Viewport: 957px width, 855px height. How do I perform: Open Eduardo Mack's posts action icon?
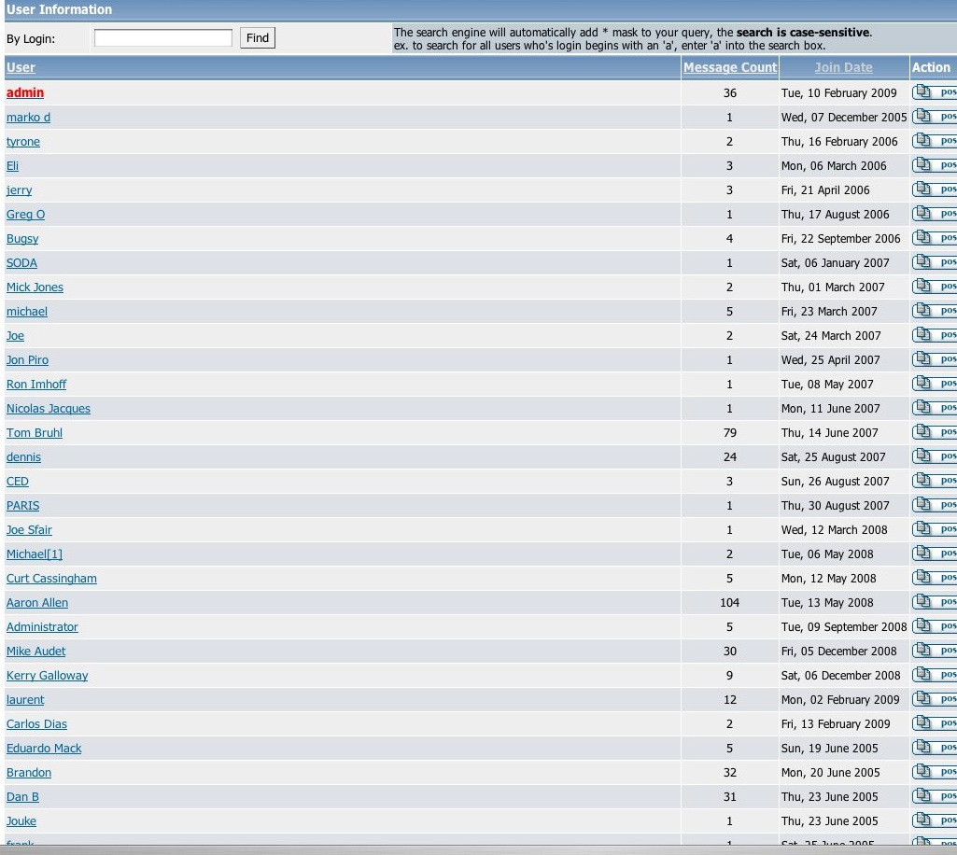pyautogui.click(x=935, y=748)
